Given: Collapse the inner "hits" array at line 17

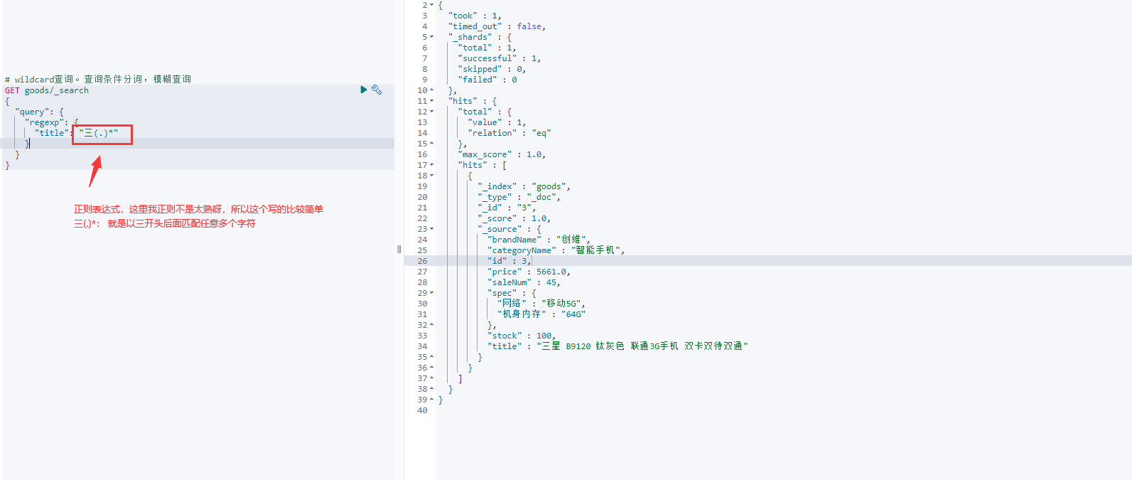Looking at the screenshot, I should (431, 165).
